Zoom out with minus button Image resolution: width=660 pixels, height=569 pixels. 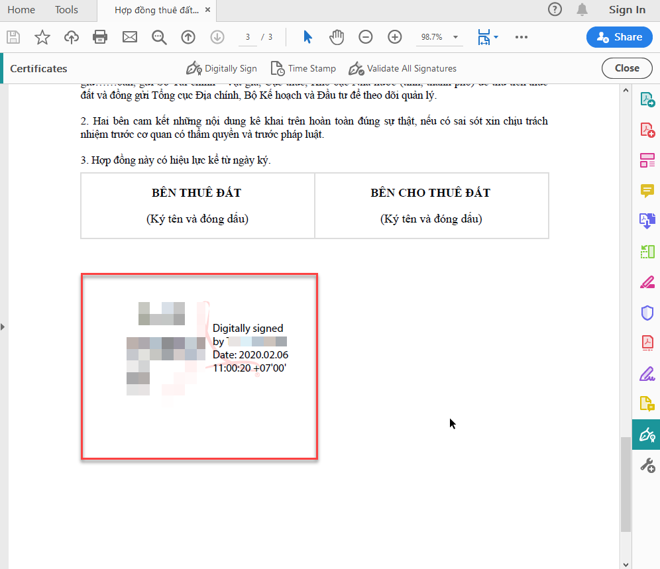click(x=366, y=37)
